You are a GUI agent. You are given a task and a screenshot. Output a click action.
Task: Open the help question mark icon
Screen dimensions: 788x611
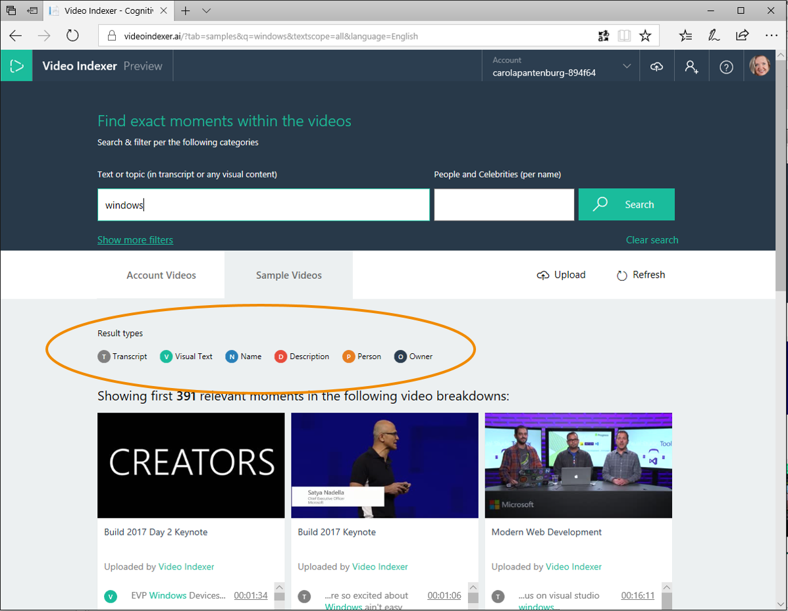[x=726, y=67]
